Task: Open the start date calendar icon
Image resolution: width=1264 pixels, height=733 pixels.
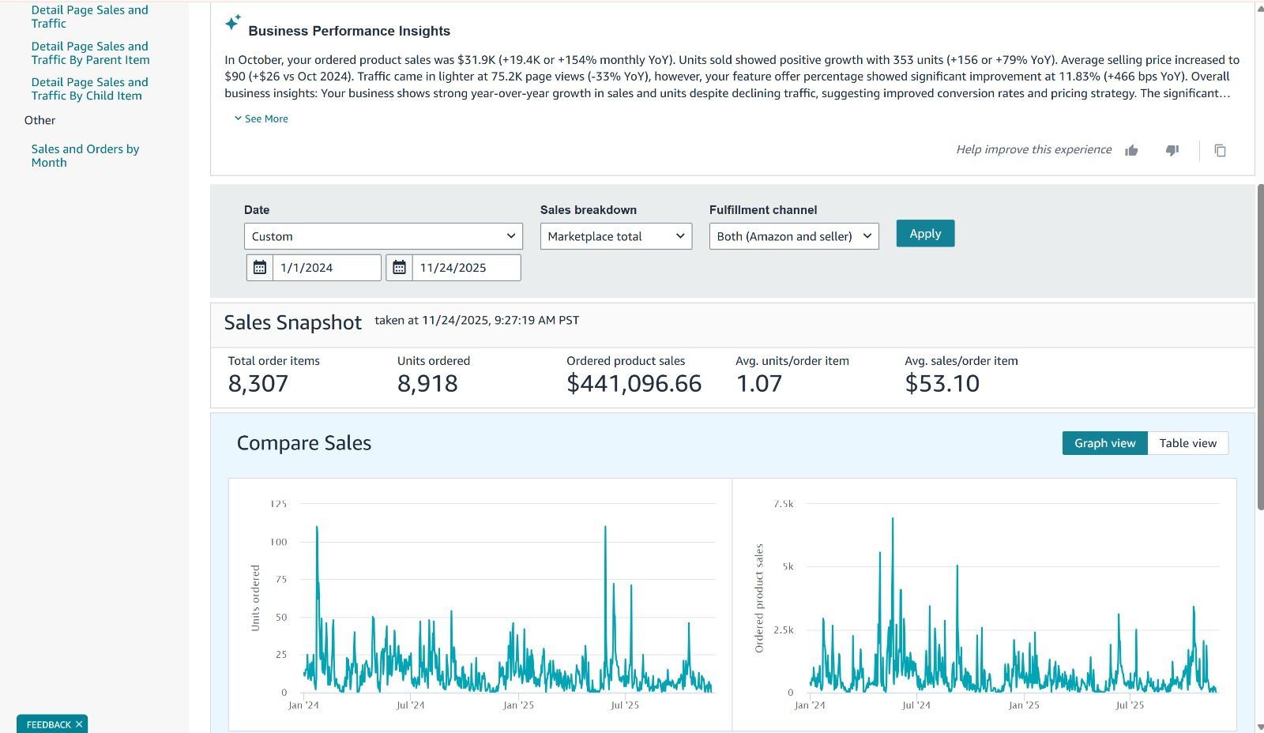Action: click(x=259, y=268)
